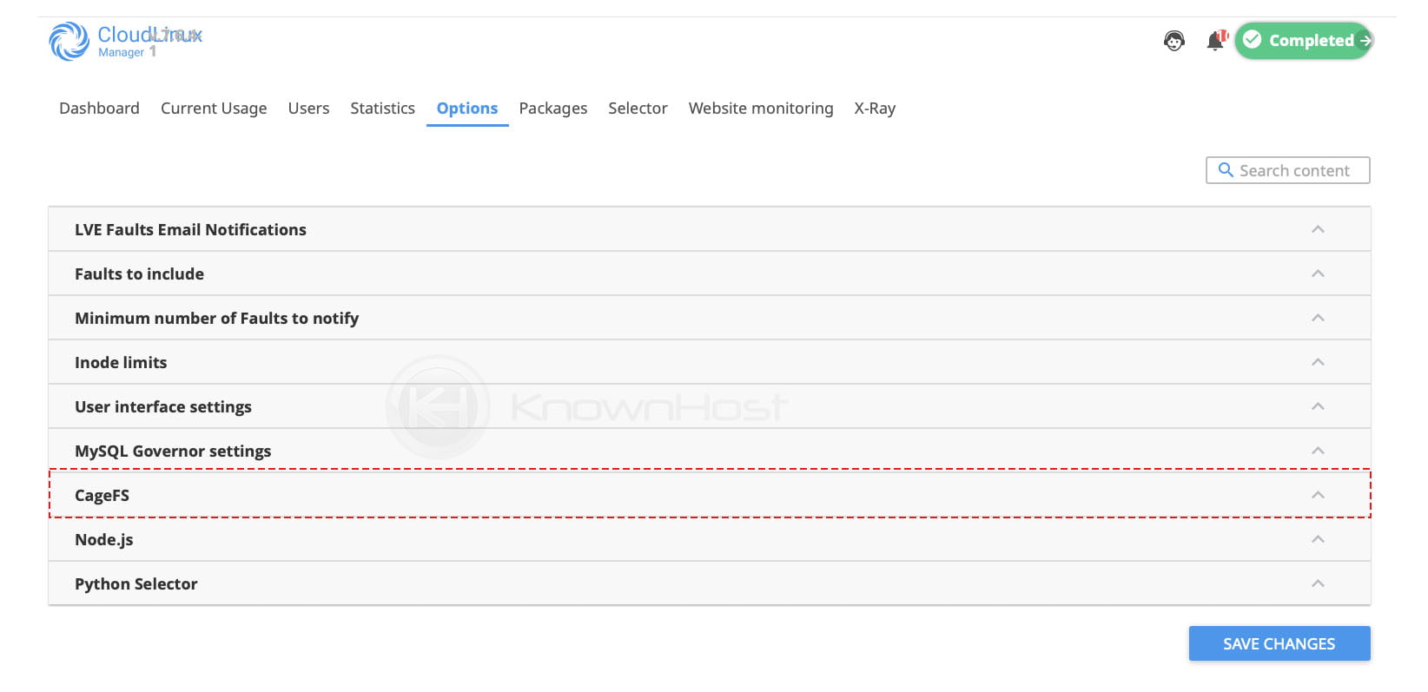Expand LVE Faults Email Notifications section

pos(1317,229)
